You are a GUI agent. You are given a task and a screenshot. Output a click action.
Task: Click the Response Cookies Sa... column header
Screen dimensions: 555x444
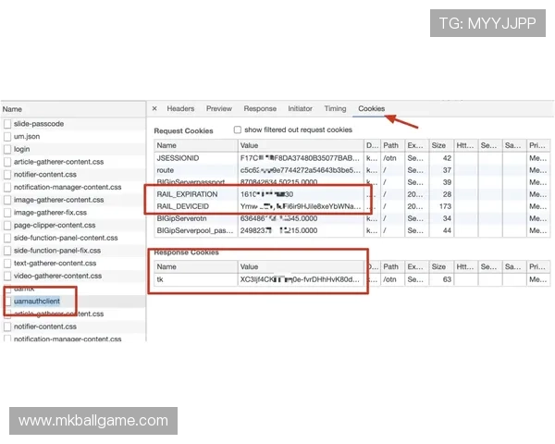[x=514, y=266]
